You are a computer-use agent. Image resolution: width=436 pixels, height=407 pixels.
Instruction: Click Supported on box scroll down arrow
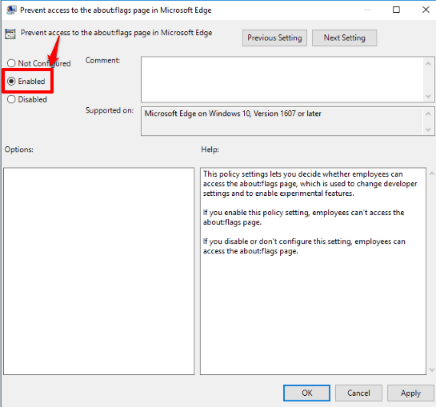[x=428, y=130]
